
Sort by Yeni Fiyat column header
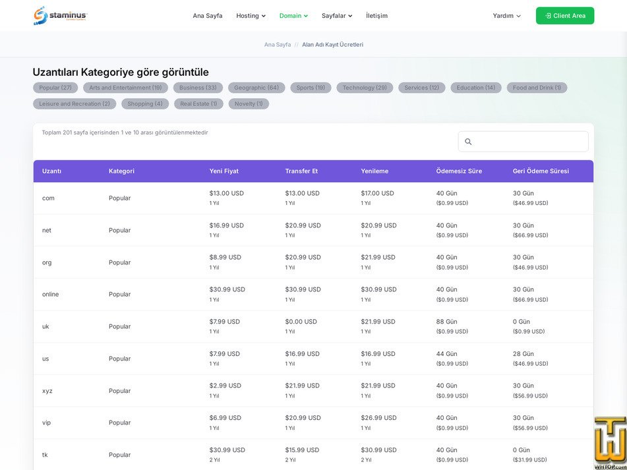click(x=224, y=171)
